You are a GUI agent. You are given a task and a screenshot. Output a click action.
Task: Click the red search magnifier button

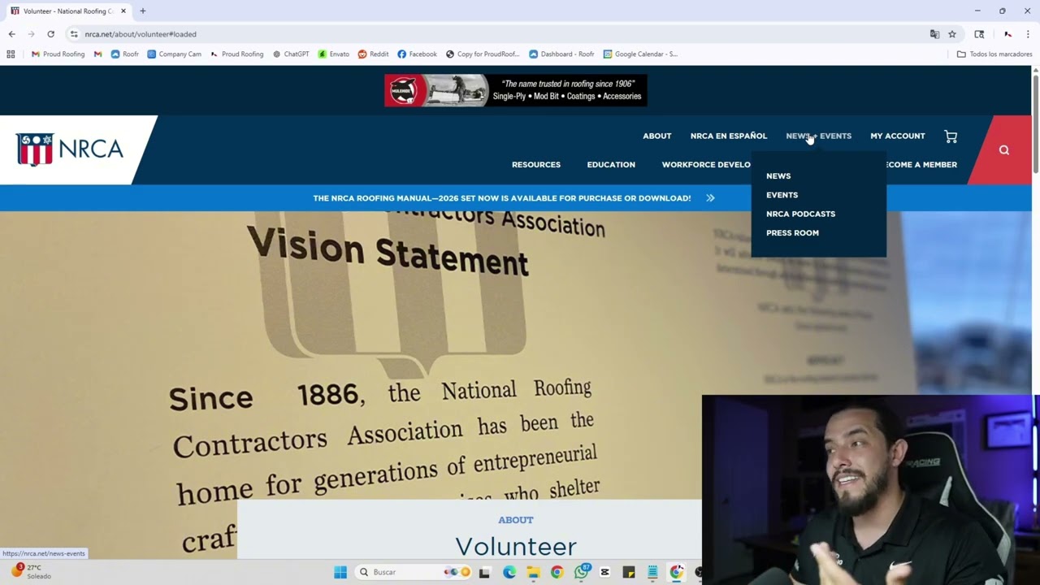point(1004,150)
